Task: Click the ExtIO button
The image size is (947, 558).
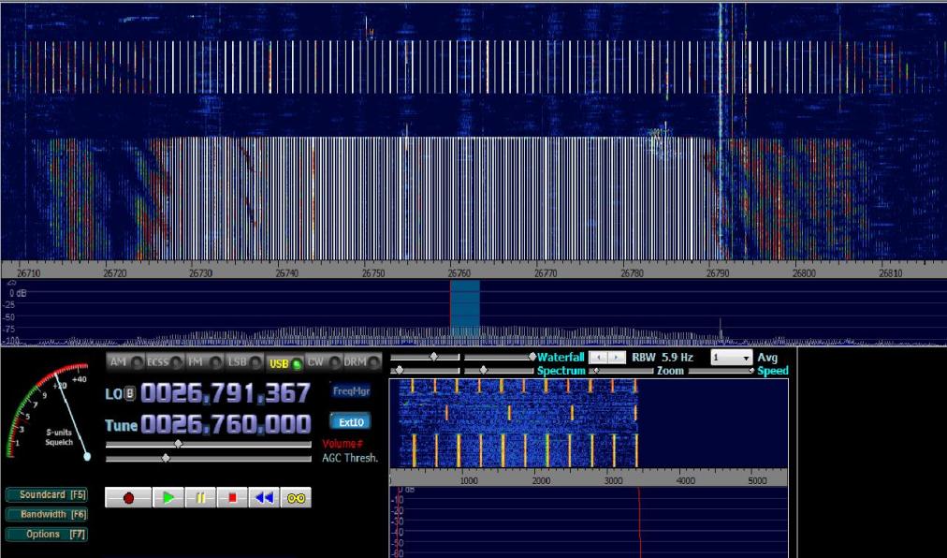Action: pos(350,422)
